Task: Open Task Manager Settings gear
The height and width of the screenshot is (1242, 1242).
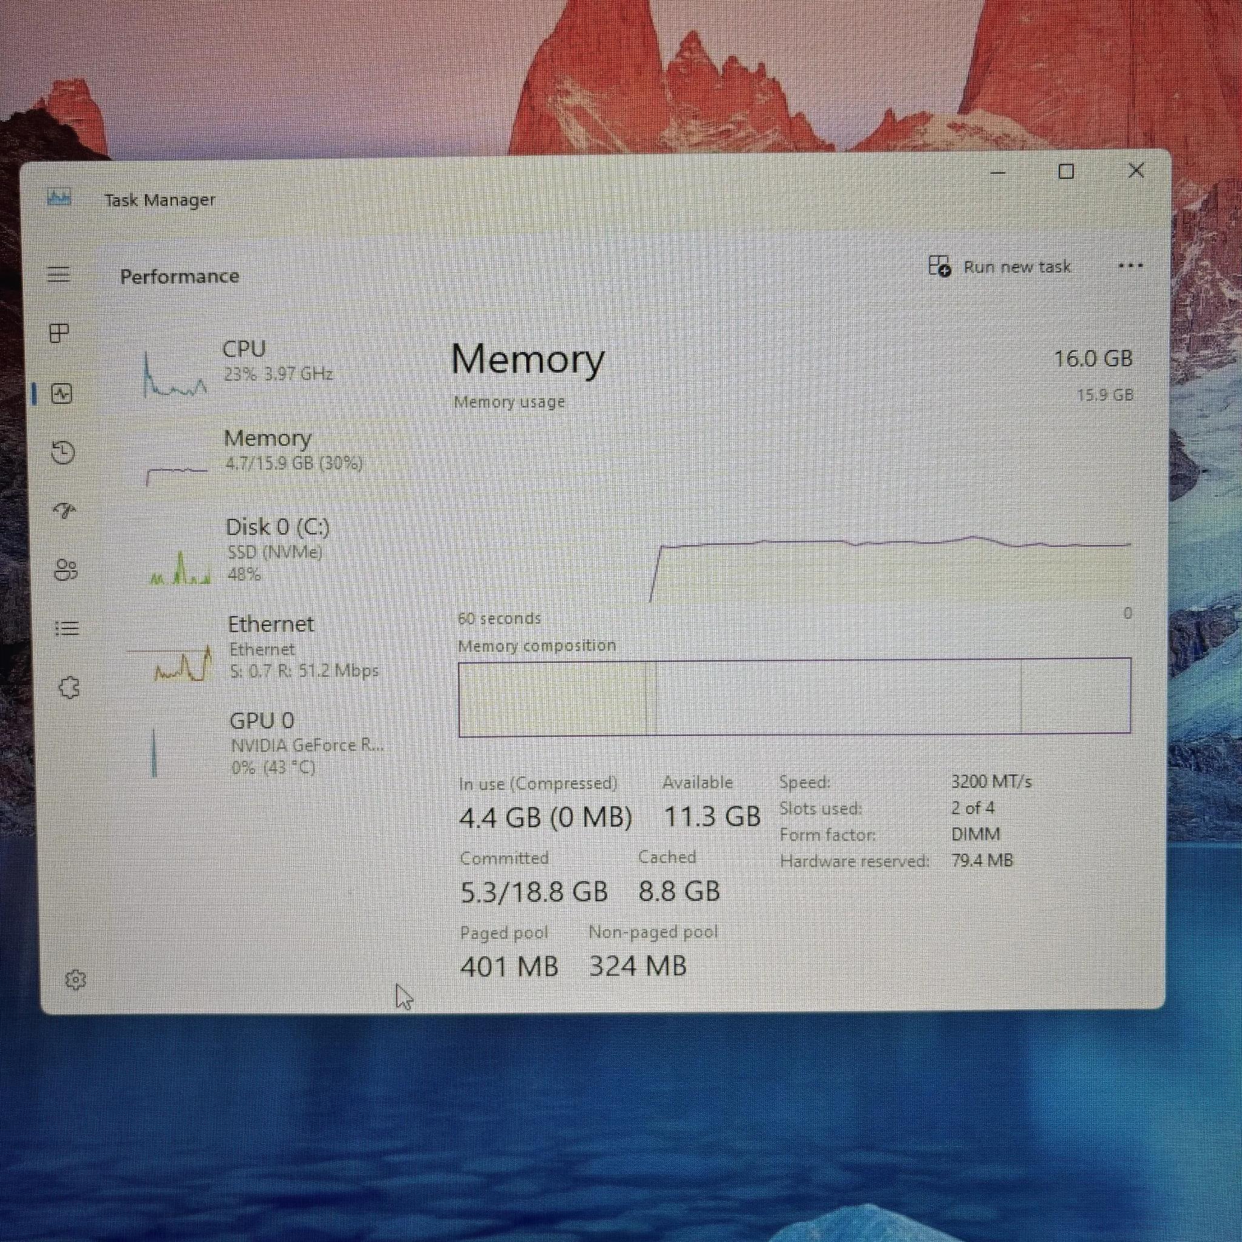Action: [x=75, y=980]
